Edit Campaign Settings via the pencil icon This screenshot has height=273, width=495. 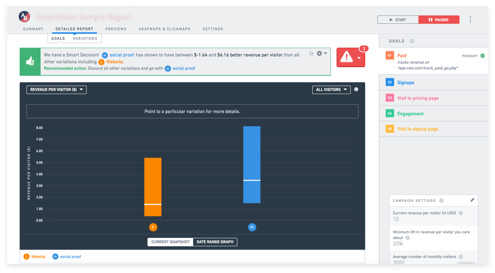click(472, 200)
